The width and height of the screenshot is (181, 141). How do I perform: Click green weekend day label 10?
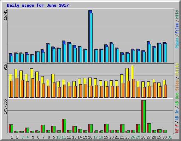coord(58,137)
